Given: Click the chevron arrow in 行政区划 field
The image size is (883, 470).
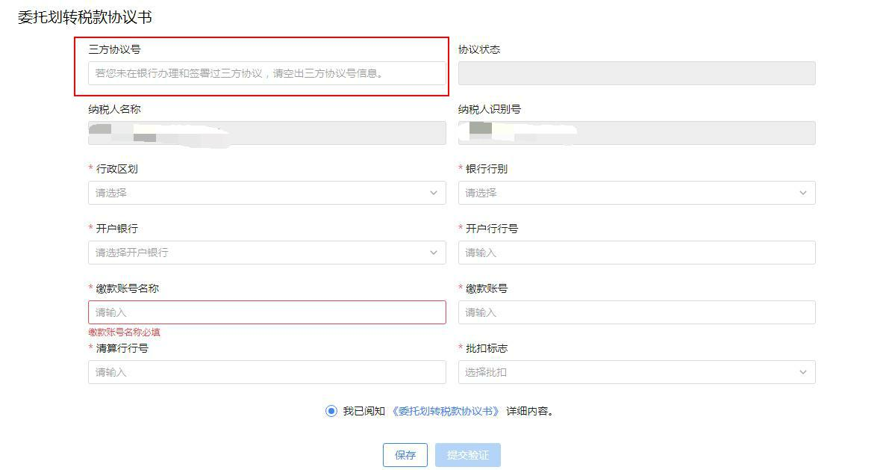Looking at the screenshot, I should coord(434,193).
